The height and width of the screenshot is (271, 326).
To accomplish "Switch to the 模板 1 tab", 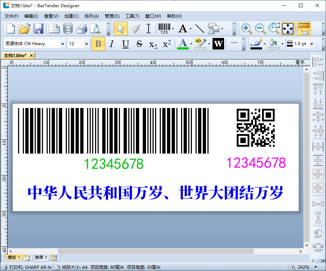I will tap(14, 258).
